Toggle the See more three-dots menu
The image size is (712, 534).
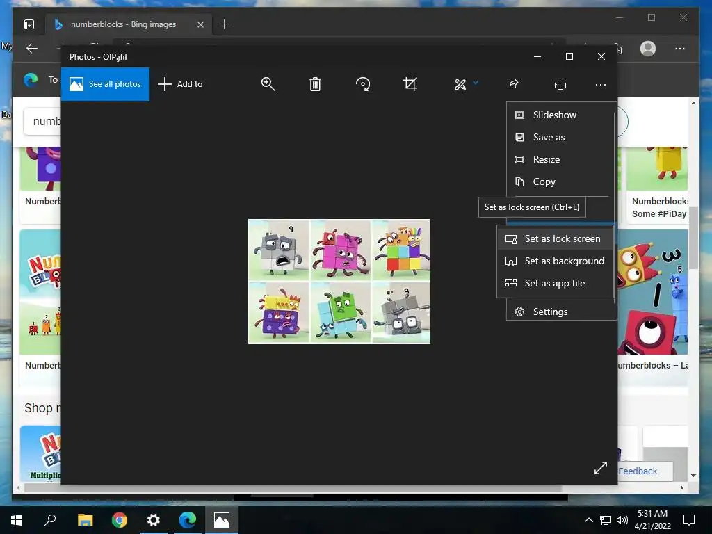pos(600,84)
